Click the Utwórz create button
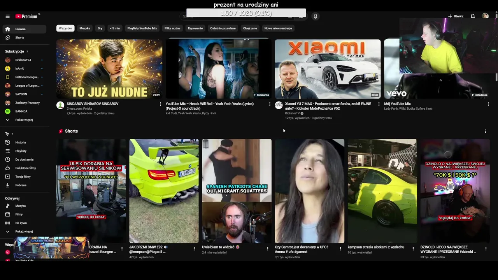 (x=456, y=16)
